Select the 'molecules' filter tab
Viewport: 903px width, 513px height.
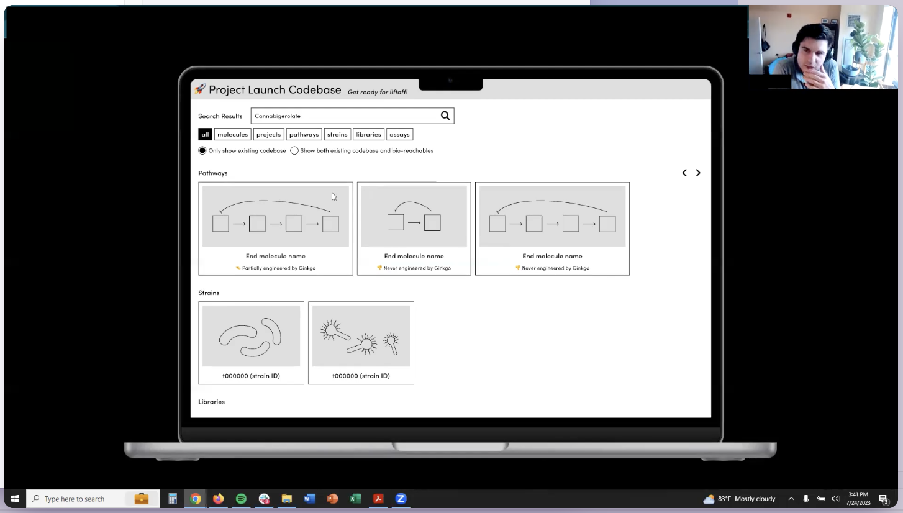(x=232, y=134)
